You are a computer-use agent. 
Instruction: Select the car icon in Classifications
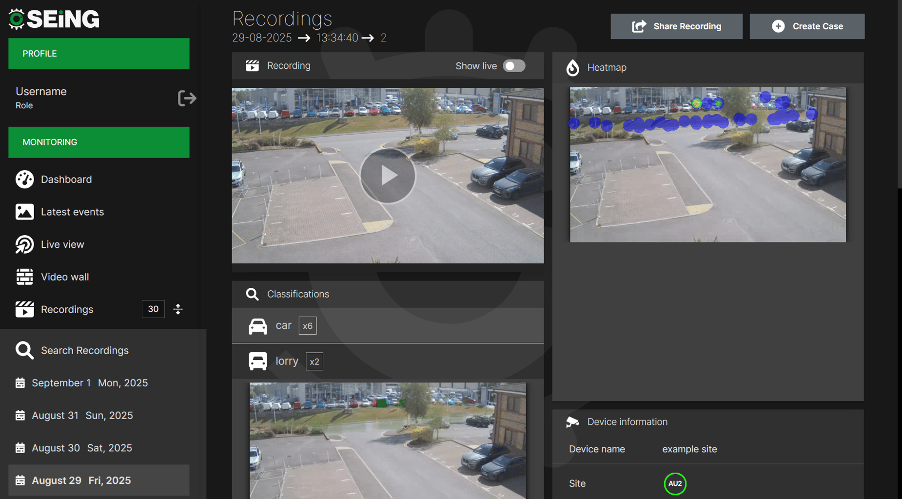click(258, 325)
